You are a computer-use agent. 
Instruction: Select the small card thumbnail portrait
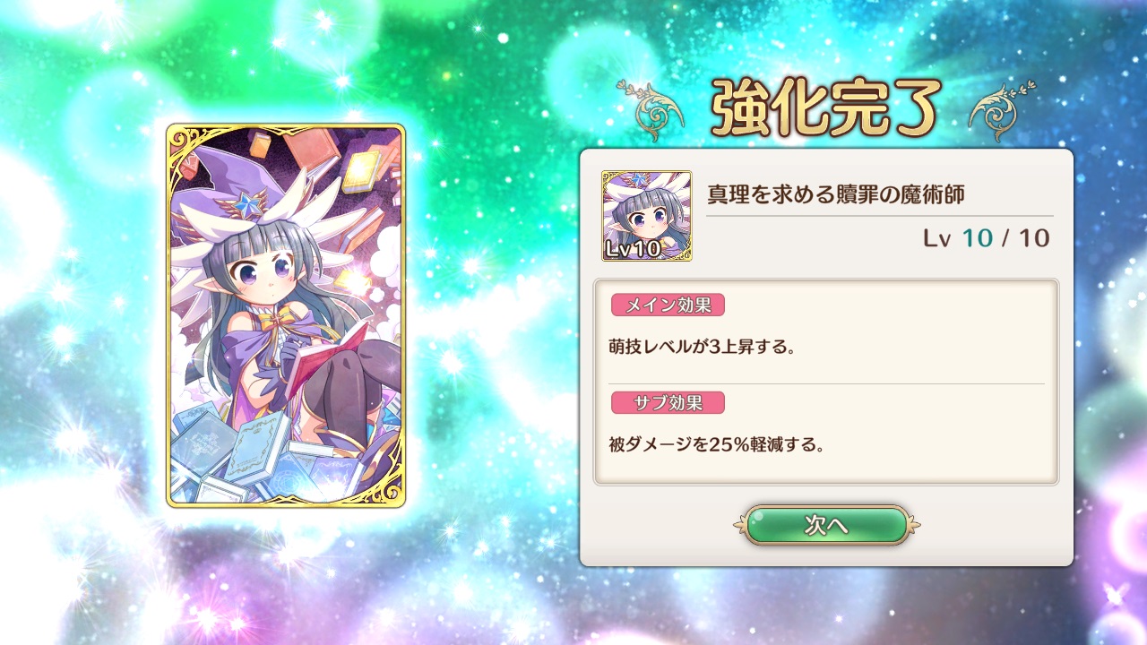coord(647,216)
